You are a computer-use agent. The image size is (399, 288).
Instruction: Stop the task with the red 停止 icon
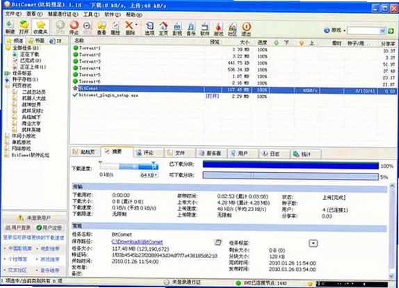tap(74, 28)
